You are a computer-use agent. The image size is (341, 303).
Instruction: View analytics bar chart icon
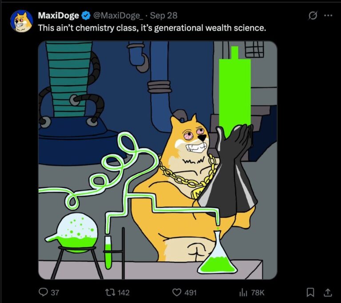(243, 292)
